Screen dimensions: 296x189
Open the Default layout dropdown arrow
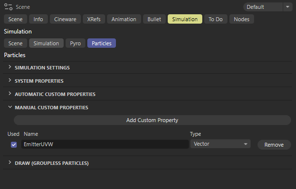point(288,7)
